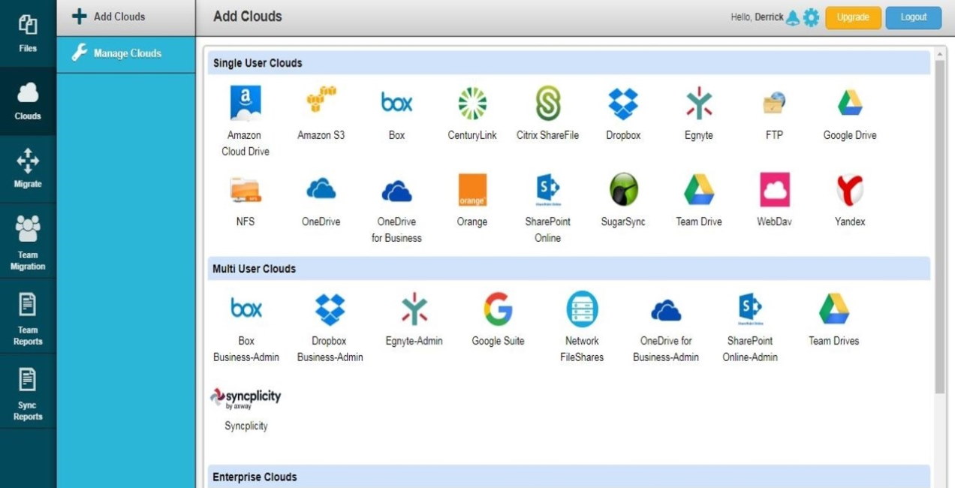Screen dimensions: 955x488
Task: Open the settings gear icon
Action: (811, 17)
